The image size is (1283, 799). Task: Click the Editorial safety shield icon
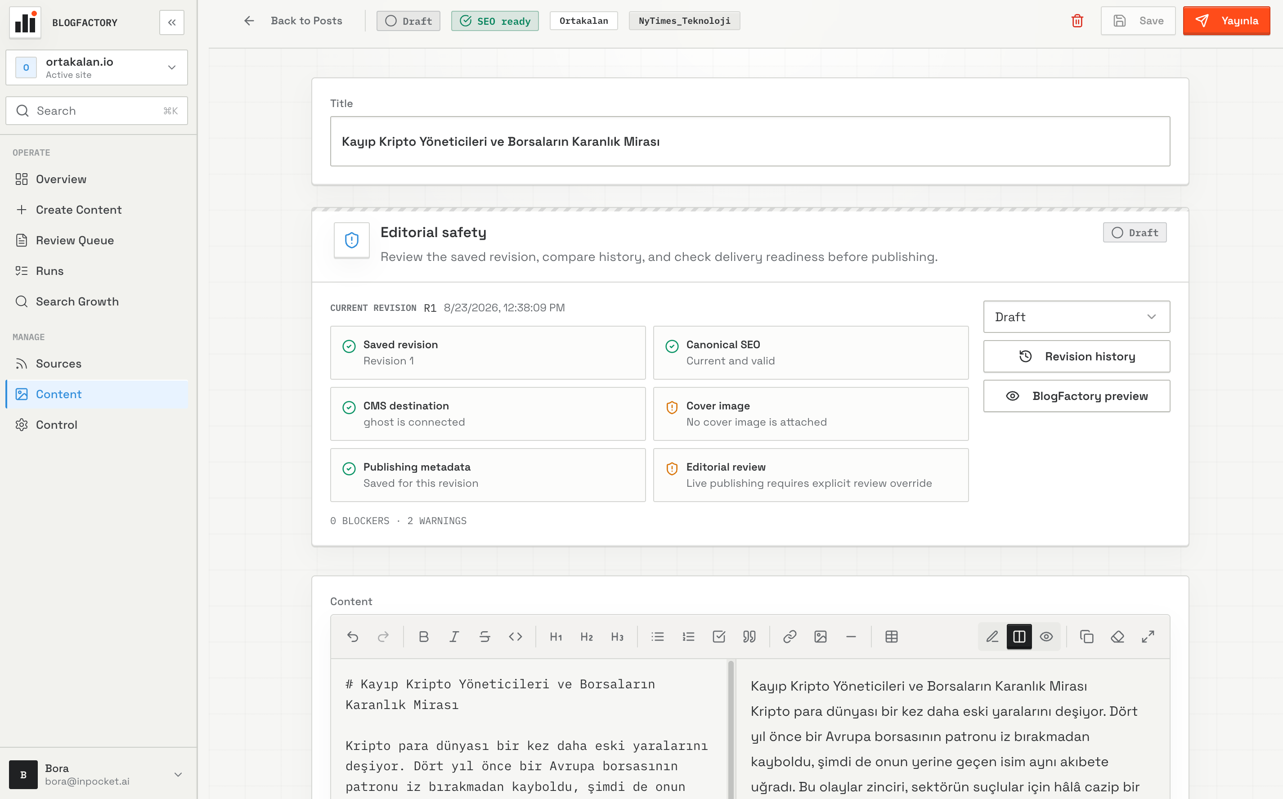click(351, 240)
